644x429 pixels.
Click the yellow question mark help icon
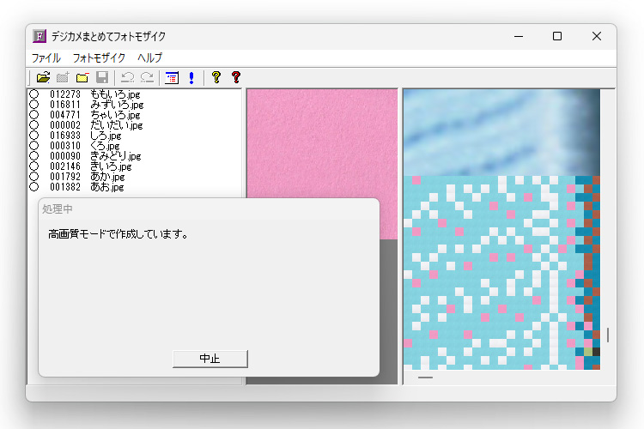coord(216,78)
